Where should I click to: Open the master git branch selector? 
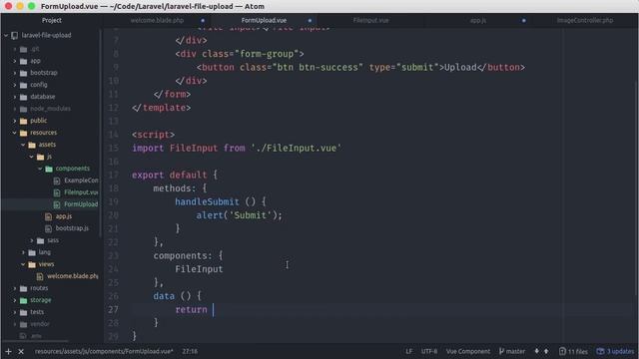tap(512, 351)
